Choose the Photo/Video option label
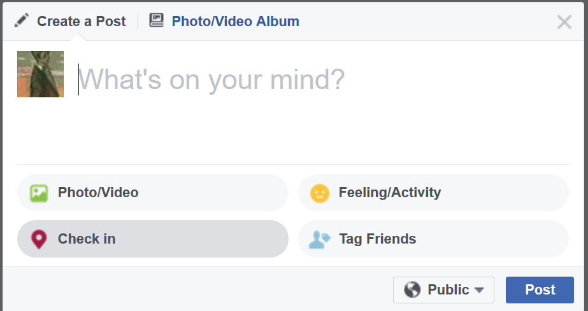Image resolution: width=588 pixels, height=311 pixels. click(98, 193)
